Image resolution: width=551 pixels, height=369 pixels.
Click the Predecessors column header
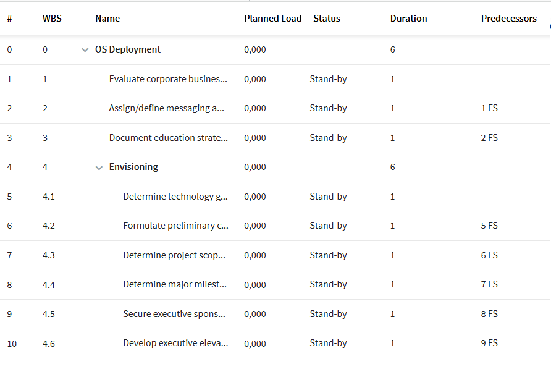[509, 19]
